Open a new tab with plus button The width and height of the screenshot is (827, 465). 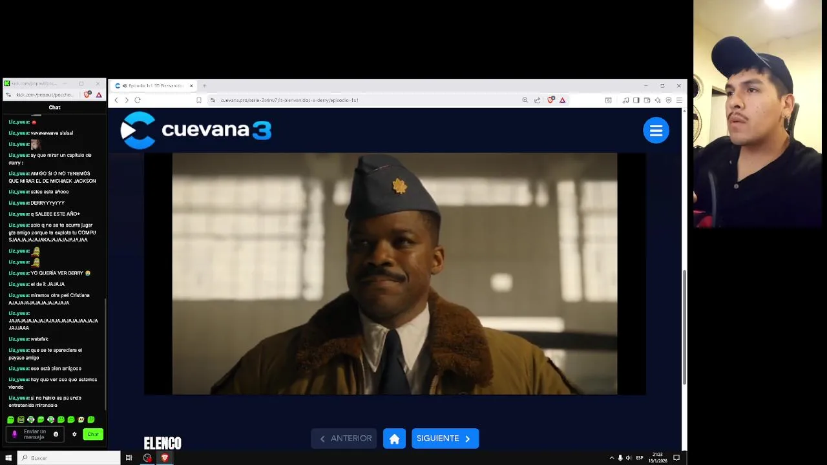pos(204,86)
